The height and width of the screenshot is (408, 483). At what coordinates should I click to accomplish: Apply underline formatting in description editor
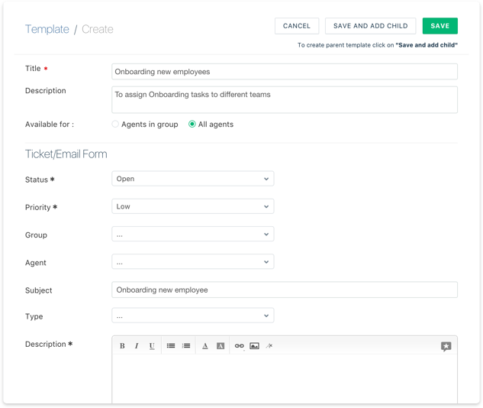(152, 345)
